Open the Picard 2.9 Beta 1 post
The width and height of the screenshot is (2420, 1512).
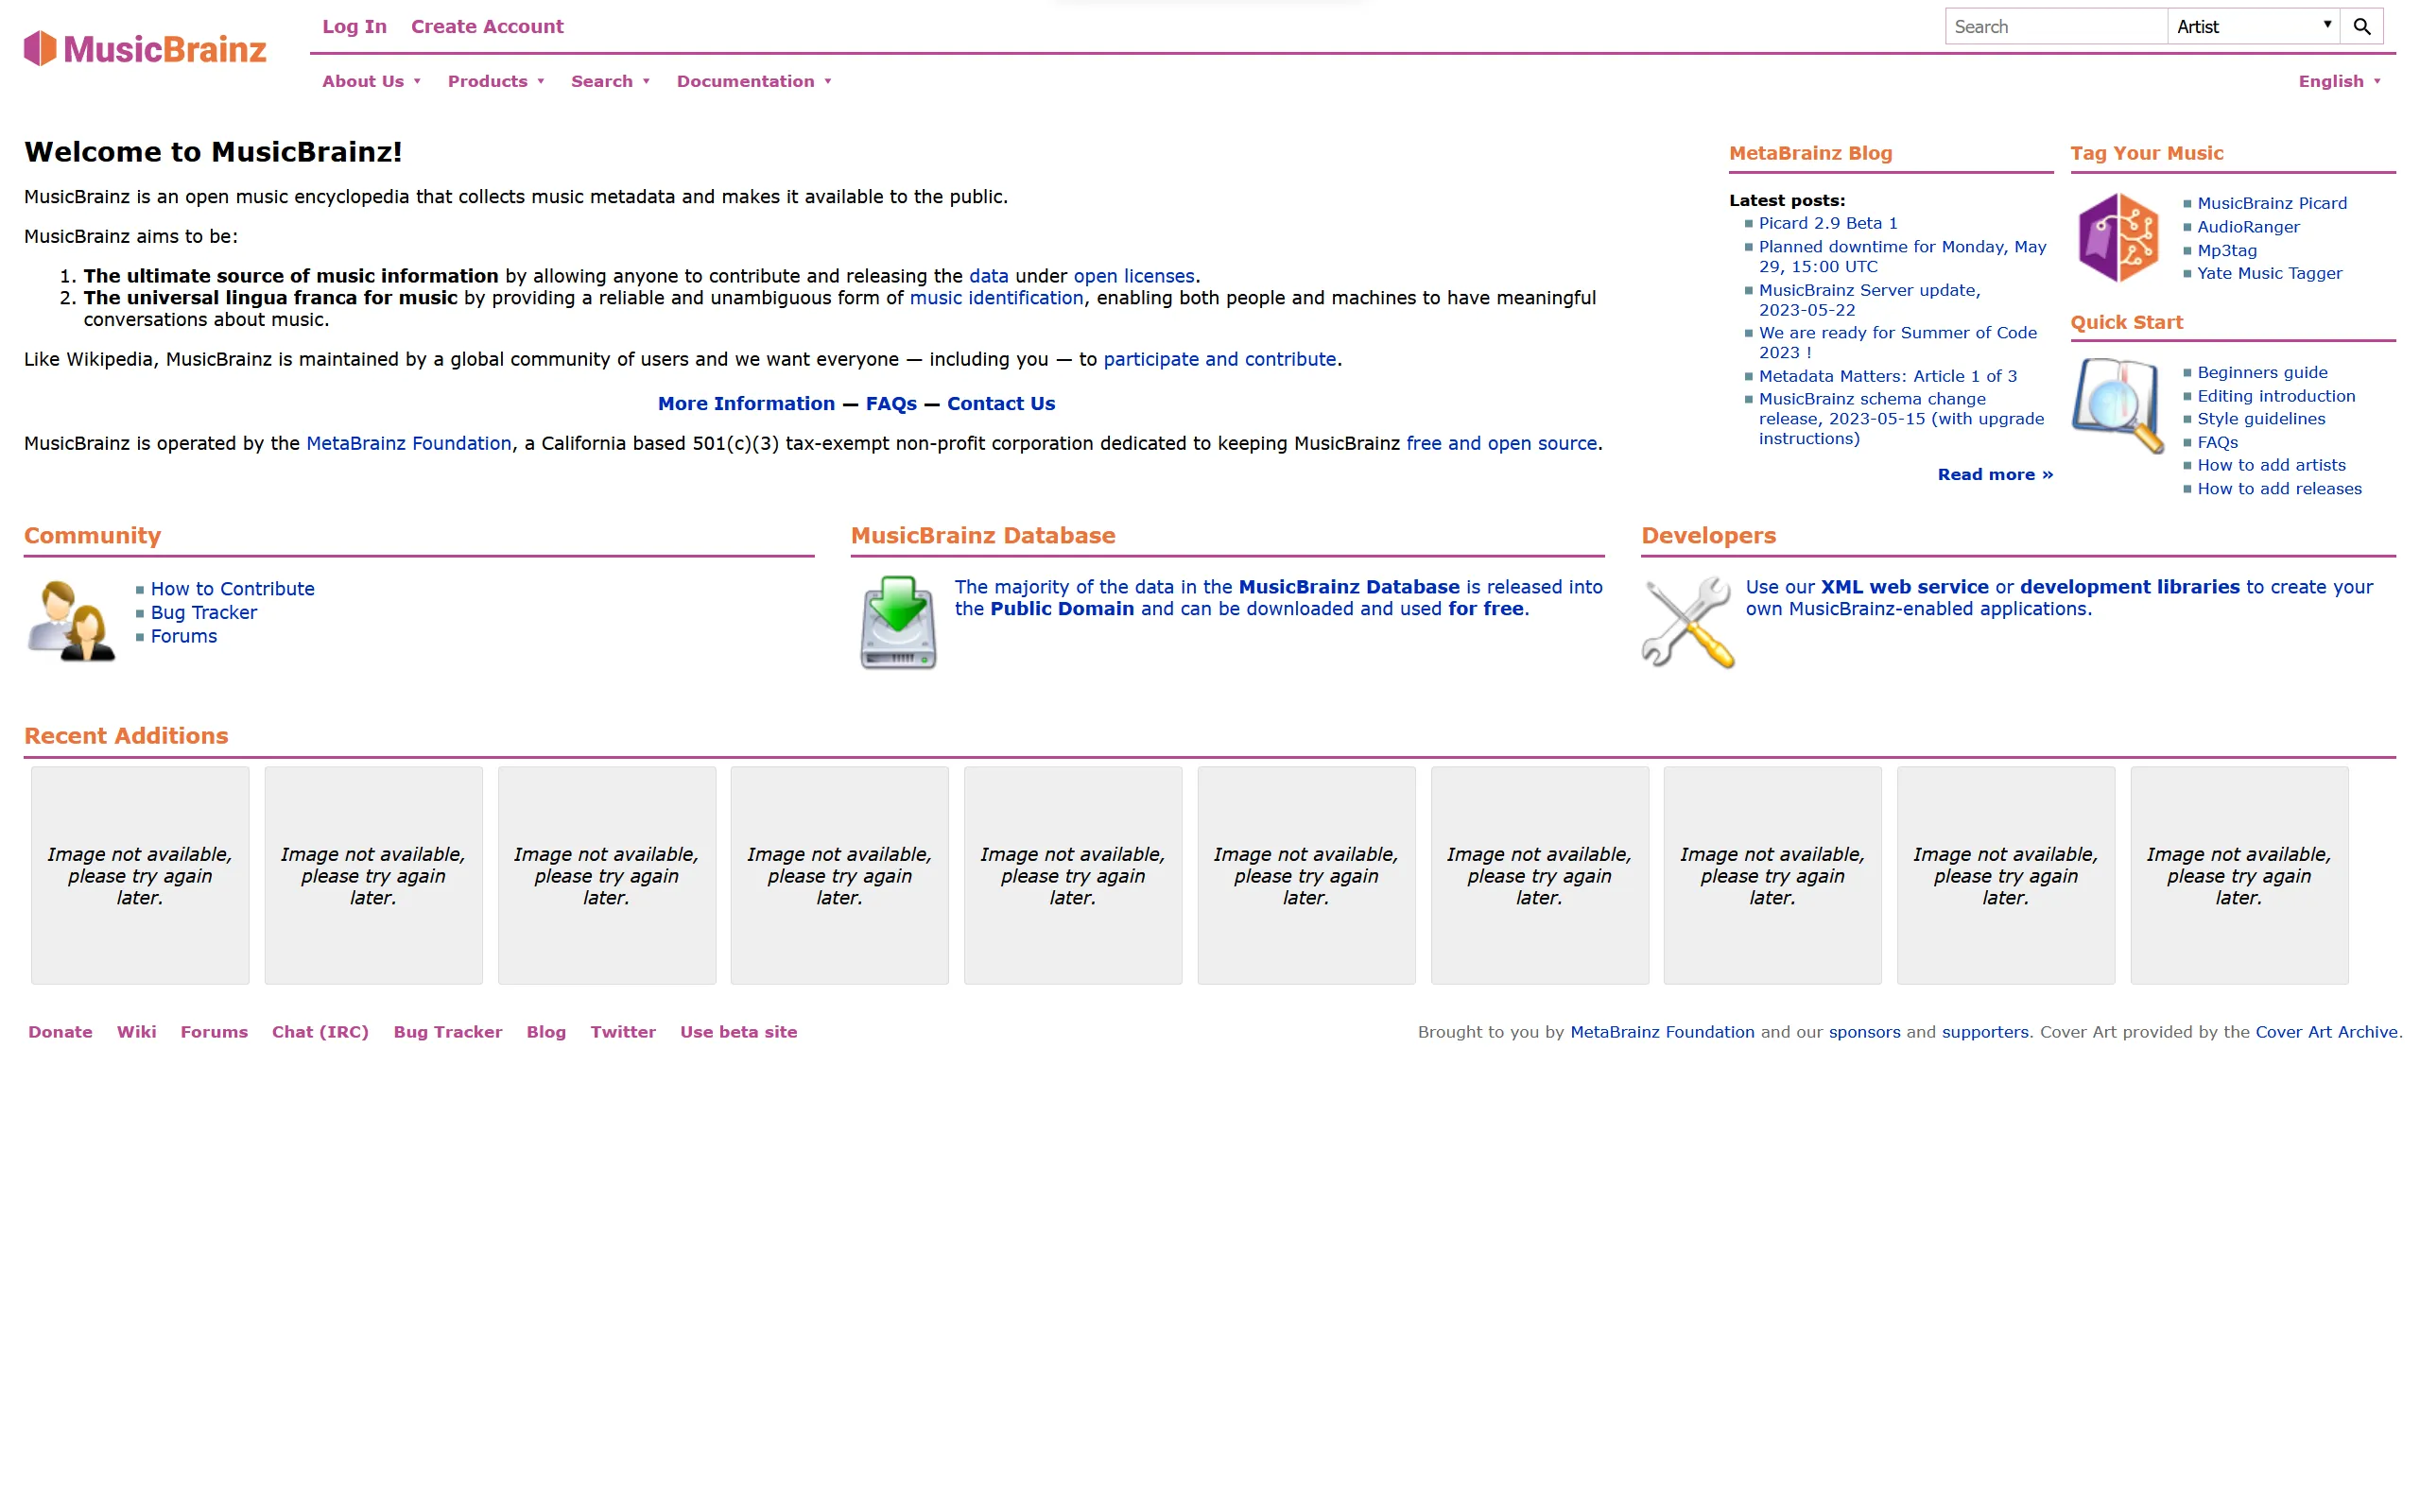point(1828,223)
